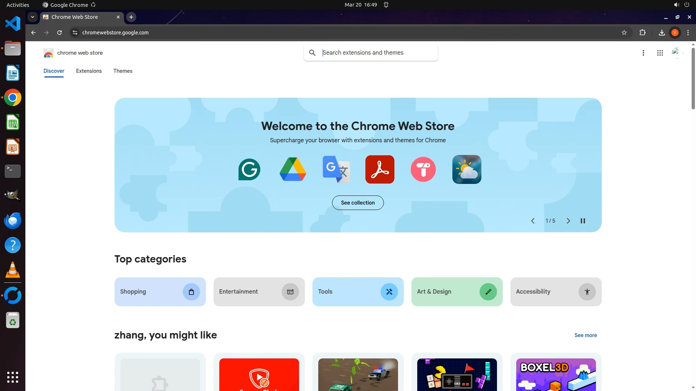Switch to the Themes tab
The height and width of the screenshot is (391, 696).
pyautogui.click(x=123, y=71)
